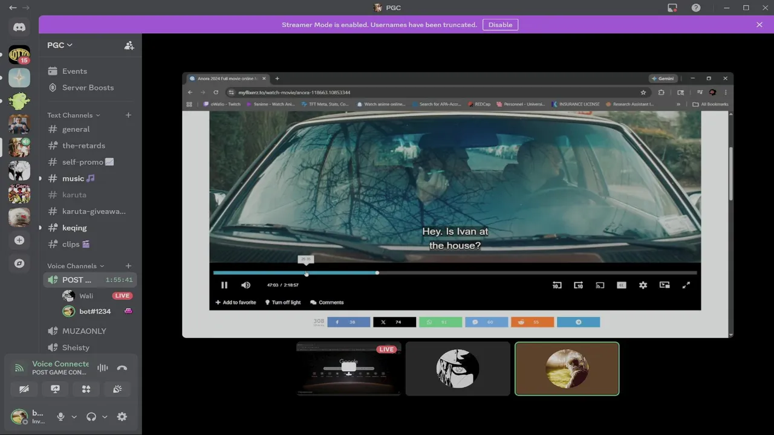
Task: Enter fullscreen in video player
Action: [x=686, y=285]
